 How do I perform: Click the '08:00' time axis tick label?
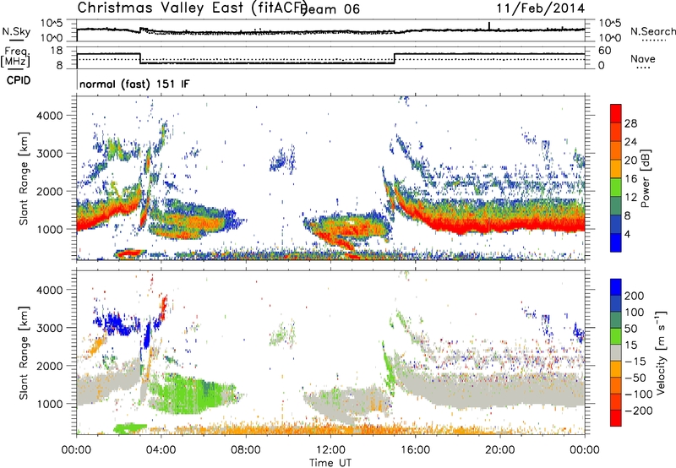[x=246, y=450]
